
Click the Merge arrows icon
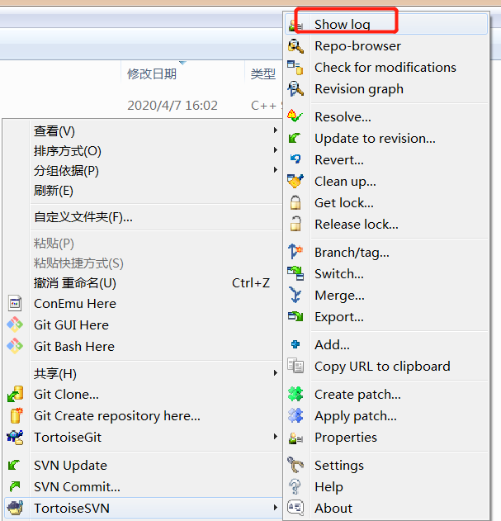tap(295, 295)
